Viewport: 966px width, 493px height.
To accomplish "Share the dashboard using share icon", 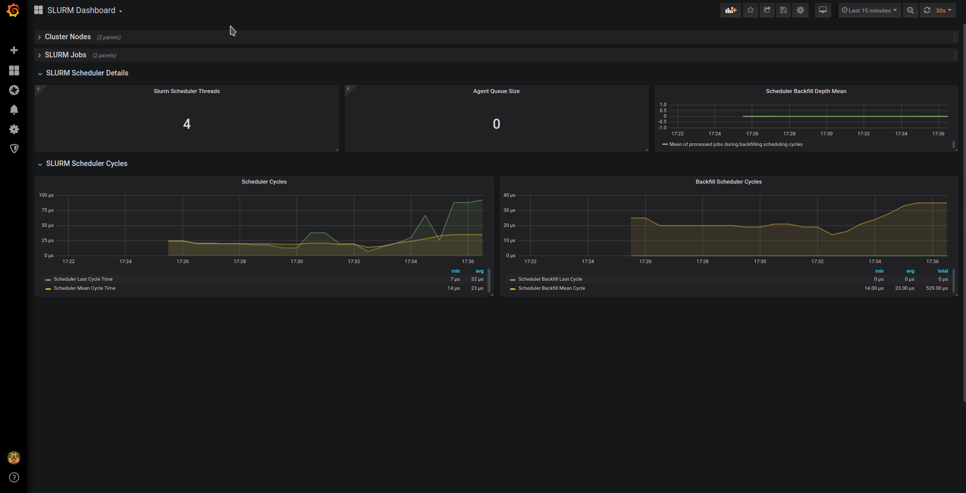I will (767, 10).
